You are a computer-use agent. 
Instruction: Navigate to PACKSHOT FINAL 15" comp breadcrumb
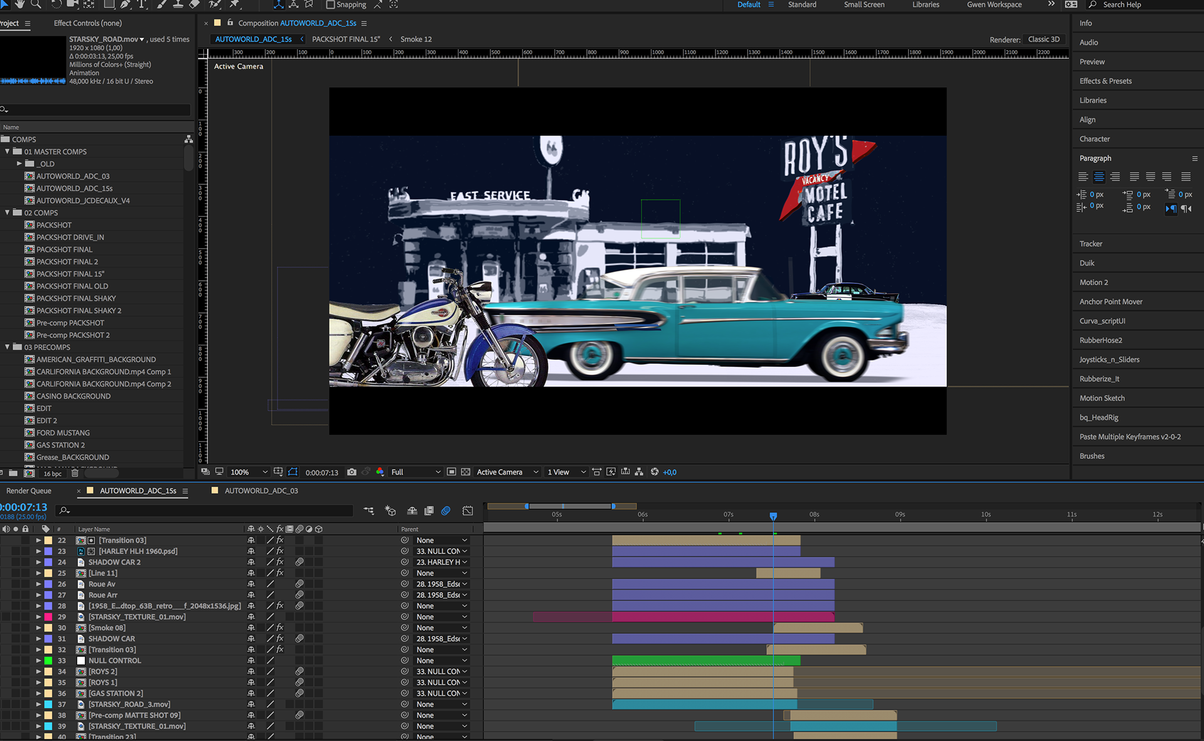[346, 39]
